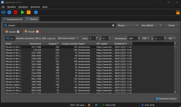The width and height of the screenshot is (181, 107).
Task: Switch to the Ricerca tab
Action: [32, 19]
